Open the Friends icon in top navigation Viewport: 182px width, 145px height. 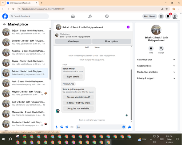90,16
